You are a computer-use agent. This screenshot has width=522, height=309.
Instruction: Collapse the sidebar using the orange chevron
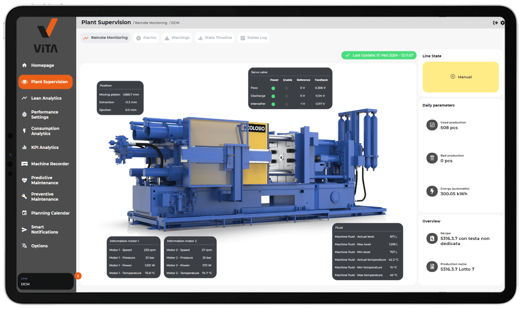78,276
